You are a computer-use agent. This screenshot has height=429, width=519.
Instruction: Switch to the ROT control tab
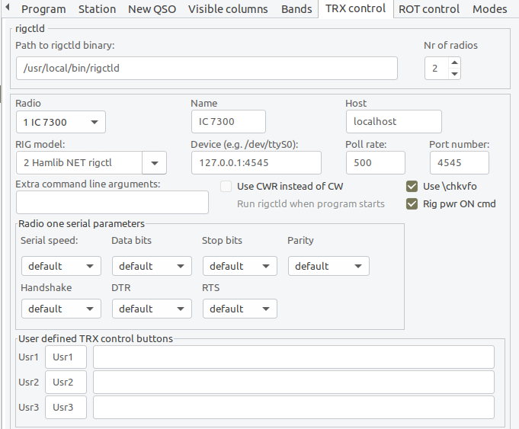coord(429,9)
